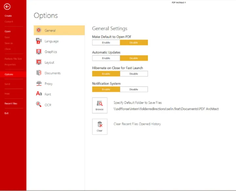This screenshot has width=236, height=191.
Task: Click the PDF Architect 4 title text
Action: pyautogui.click(x=179, y=2)
